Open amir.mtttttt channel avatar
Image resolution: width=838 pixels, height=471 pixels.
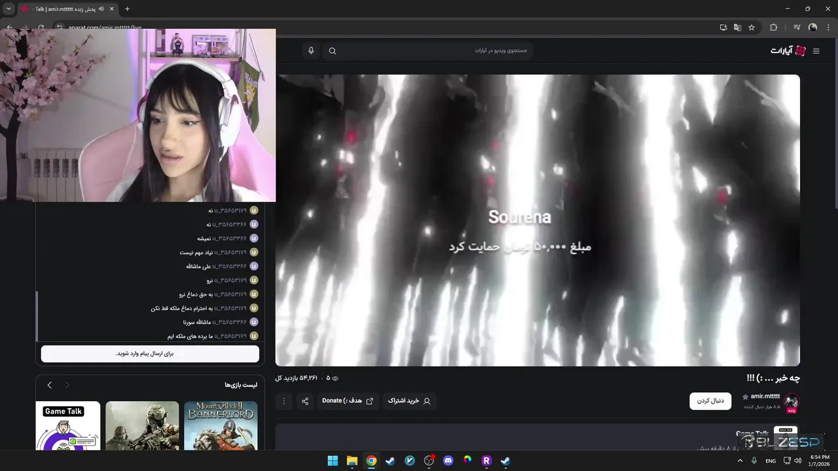(792, 401)
